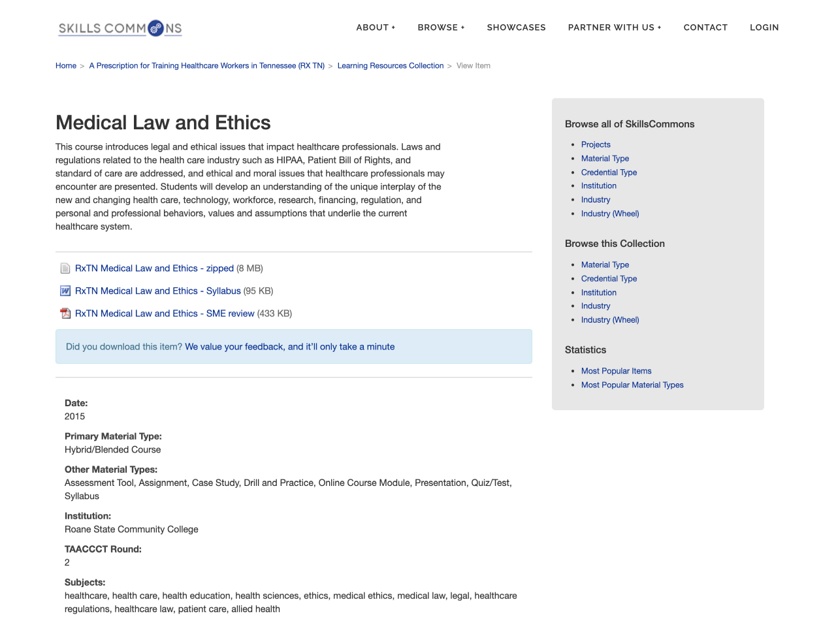Download the RxTN Syllabus file

(158, 291)
